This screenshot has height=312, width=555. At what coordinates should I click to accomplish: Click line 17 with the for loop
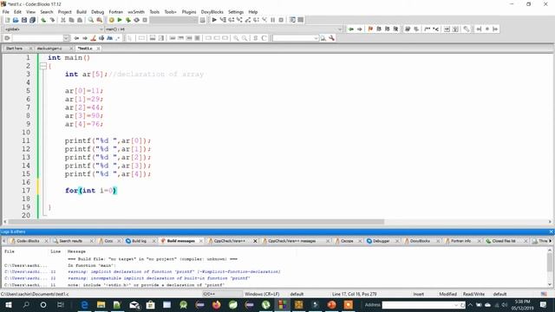click(90, 191)
